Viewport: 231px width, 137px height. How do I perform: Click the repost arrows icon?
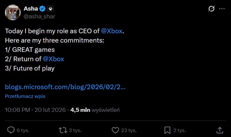point(62,130)
